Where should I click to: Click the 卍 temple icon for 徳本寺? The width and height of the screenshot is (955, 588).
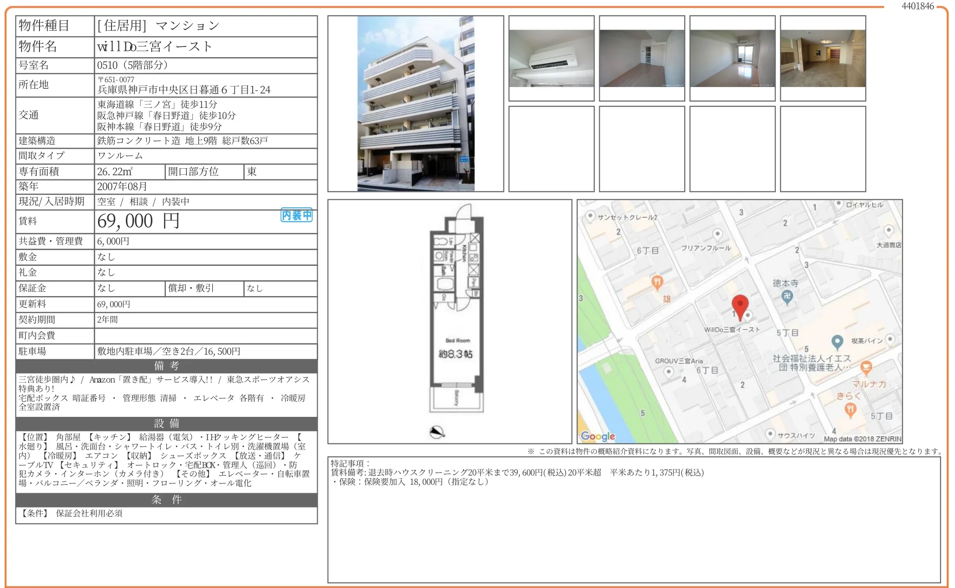[x=788, y=296]
